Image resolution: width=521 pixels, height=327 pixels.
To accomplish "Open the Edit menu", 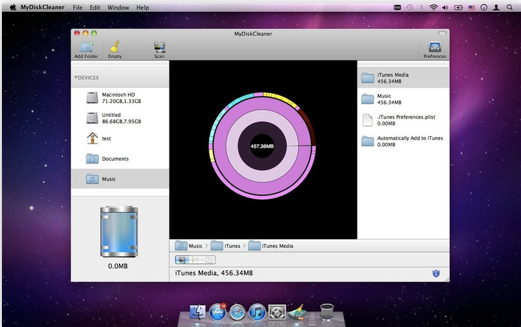I will pos(95,7).
